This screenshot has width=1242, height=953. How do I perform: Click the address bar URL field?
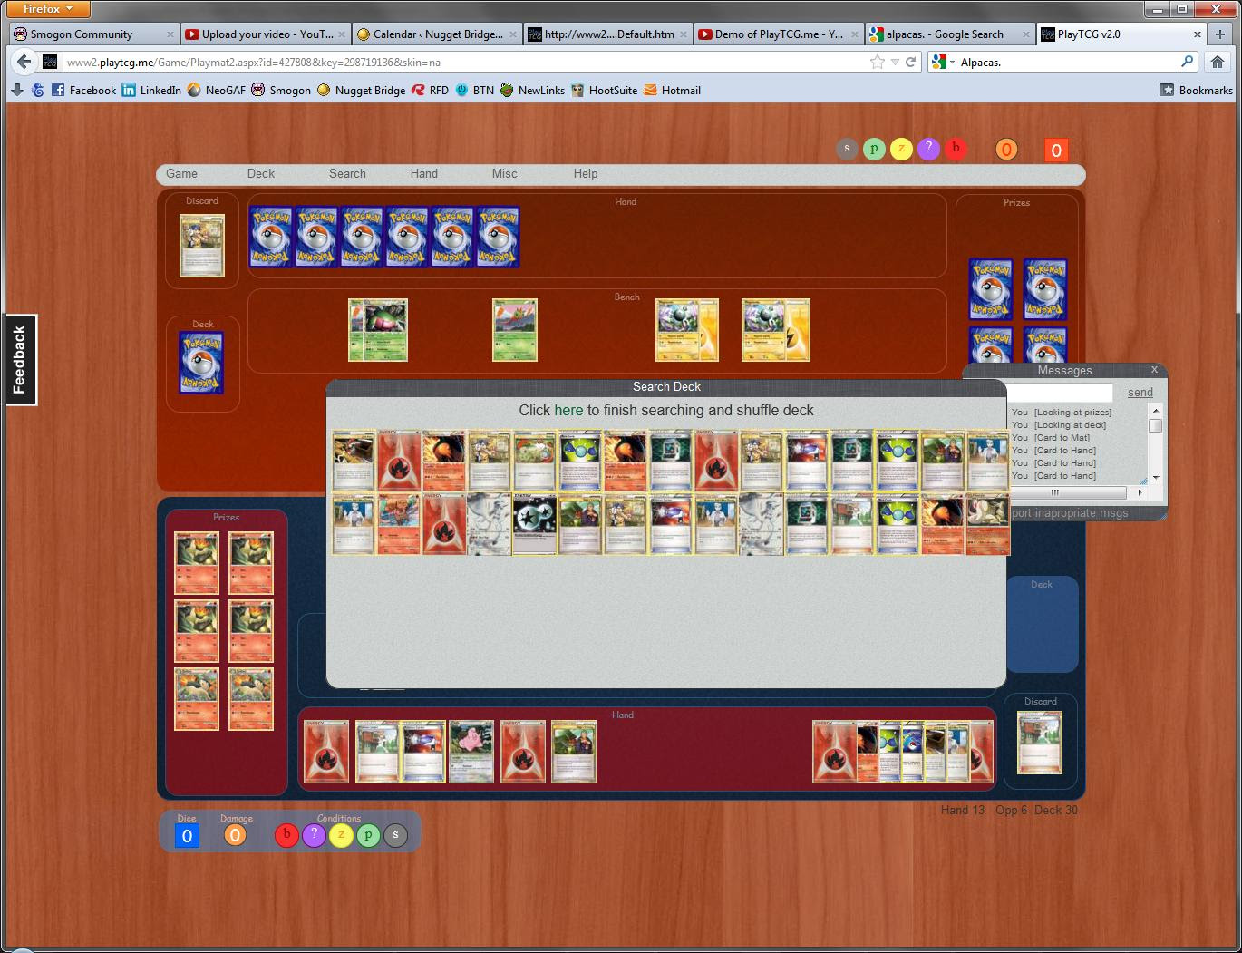pyautogui.click(x=462, y=62)
